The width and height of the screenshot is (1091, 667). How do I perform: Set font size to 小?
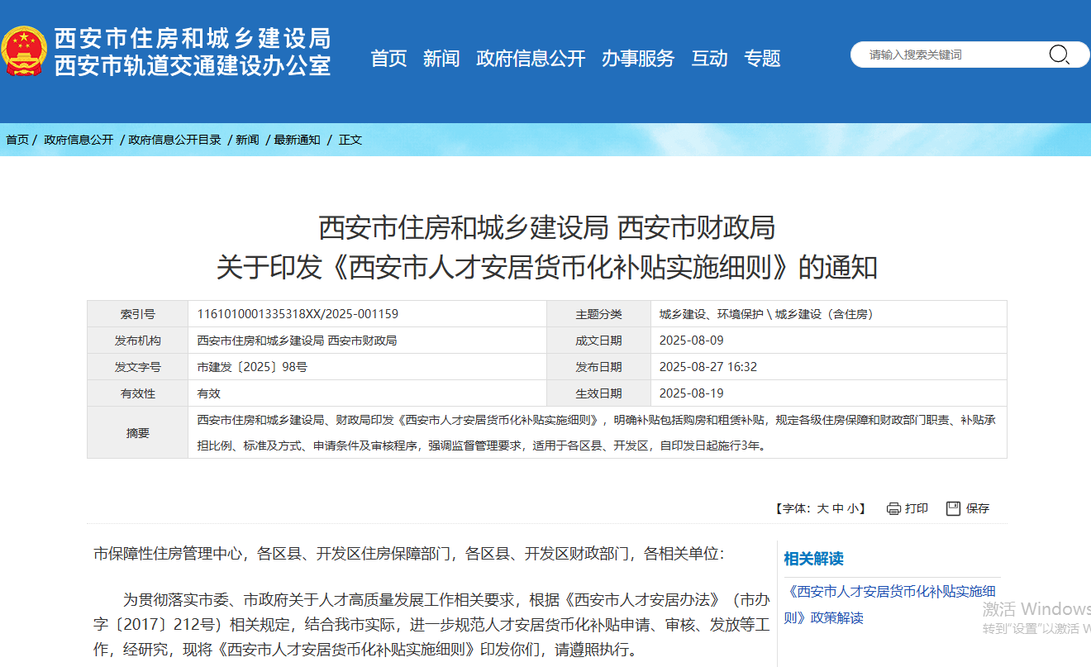point(852,509)
